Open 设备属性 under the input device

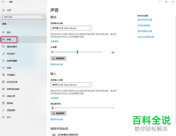coord(55,98)
